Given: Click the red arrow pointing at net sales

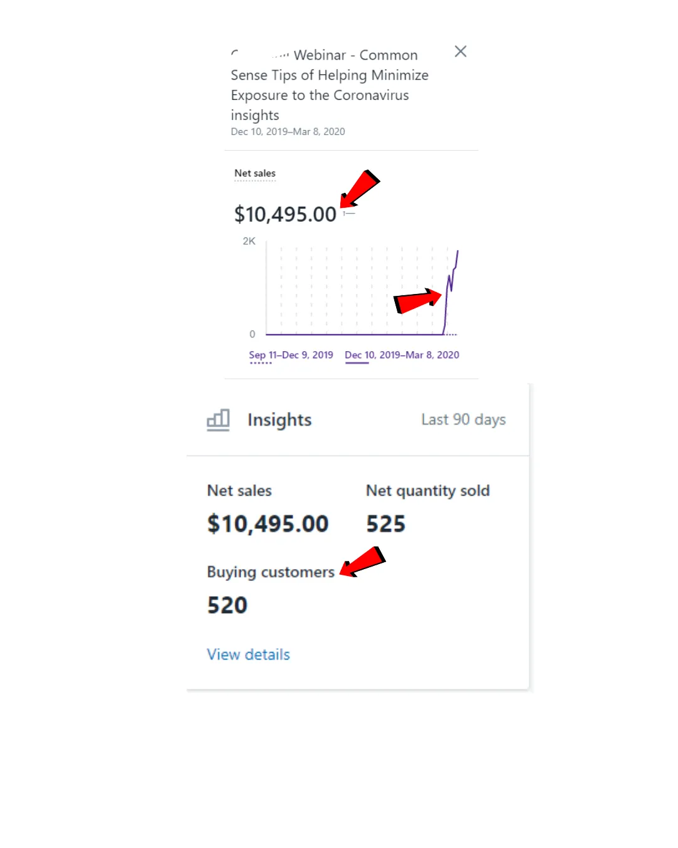Looking at the screenshot, I should pos(360,188).
